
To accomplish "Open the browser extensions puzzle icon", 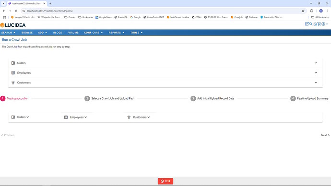I will [x=312, y=11].
